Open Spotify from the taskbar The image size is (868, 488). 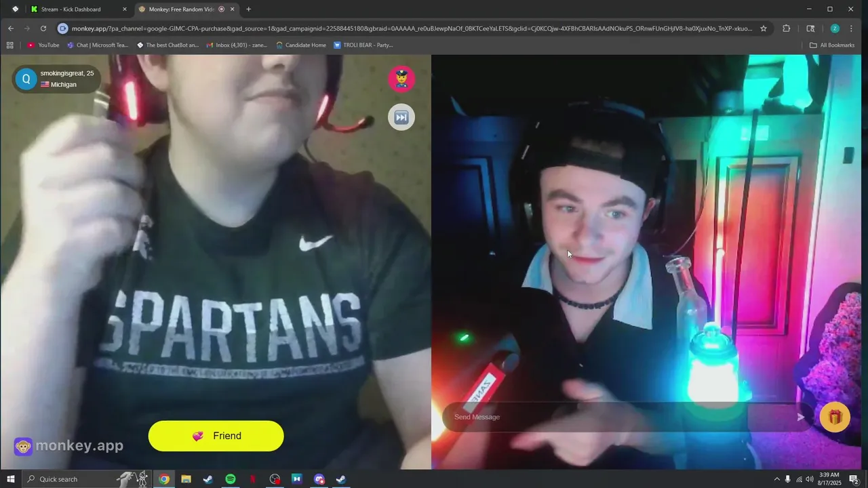pyautogui.click(x=231, y=479)
